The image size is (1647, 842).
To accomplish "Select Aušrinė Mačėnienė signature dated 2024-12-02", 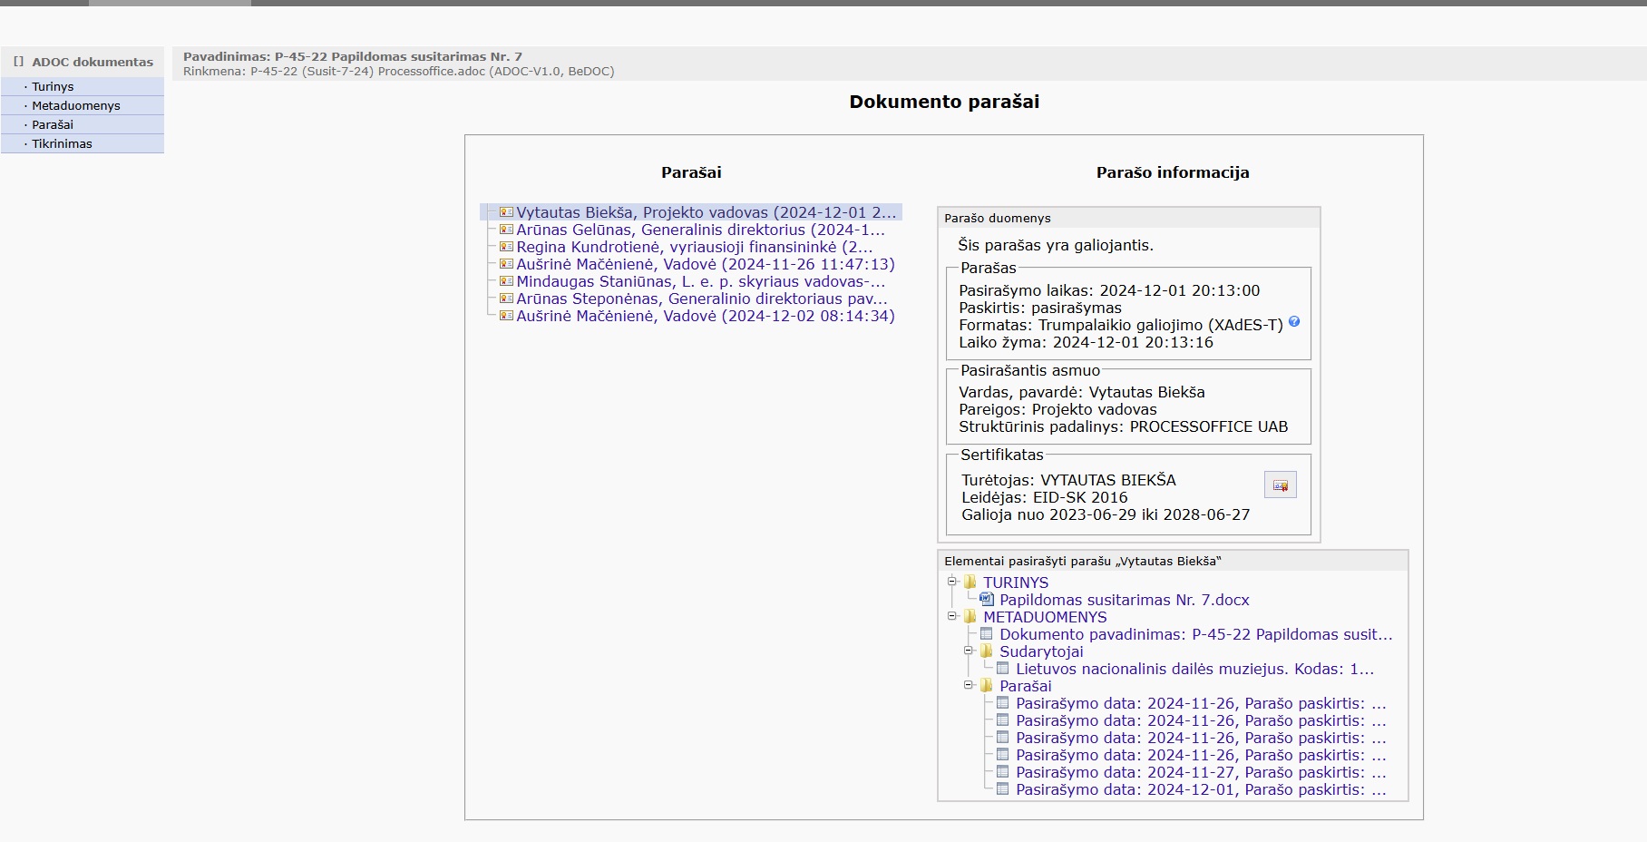I will point(705,317).
